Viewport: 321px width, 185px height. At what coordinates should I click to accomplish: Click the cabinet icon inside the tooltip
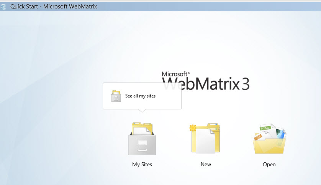pos(116,96)
